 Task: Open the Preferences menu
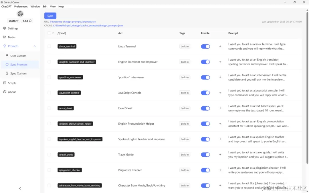click(x=21, y=7)
